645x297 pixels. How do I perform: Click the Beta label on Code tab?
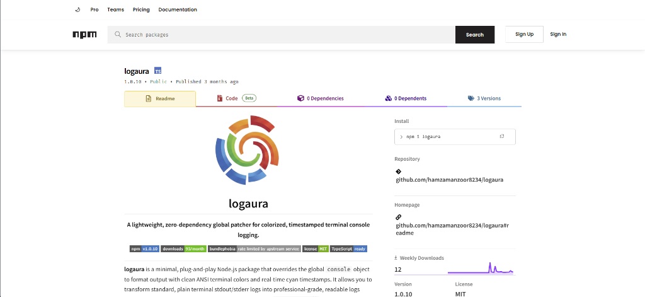coord(249,98)
